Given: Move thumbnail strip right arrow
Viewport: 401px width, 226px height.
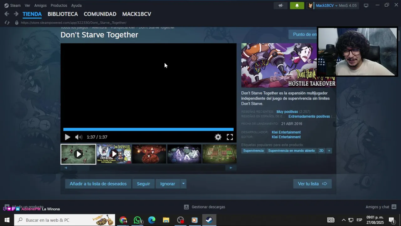Looking at the screenshot, I should pyautogui.click(x=231, y=168).
